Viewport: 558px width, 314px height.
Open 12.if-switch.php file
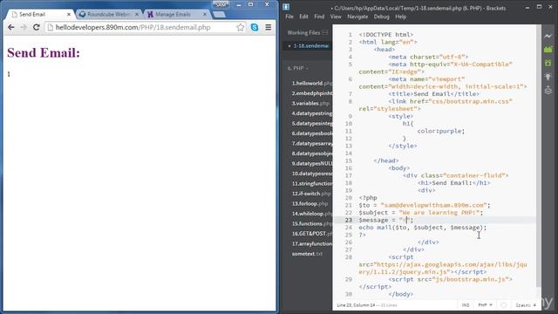[311, 194]
